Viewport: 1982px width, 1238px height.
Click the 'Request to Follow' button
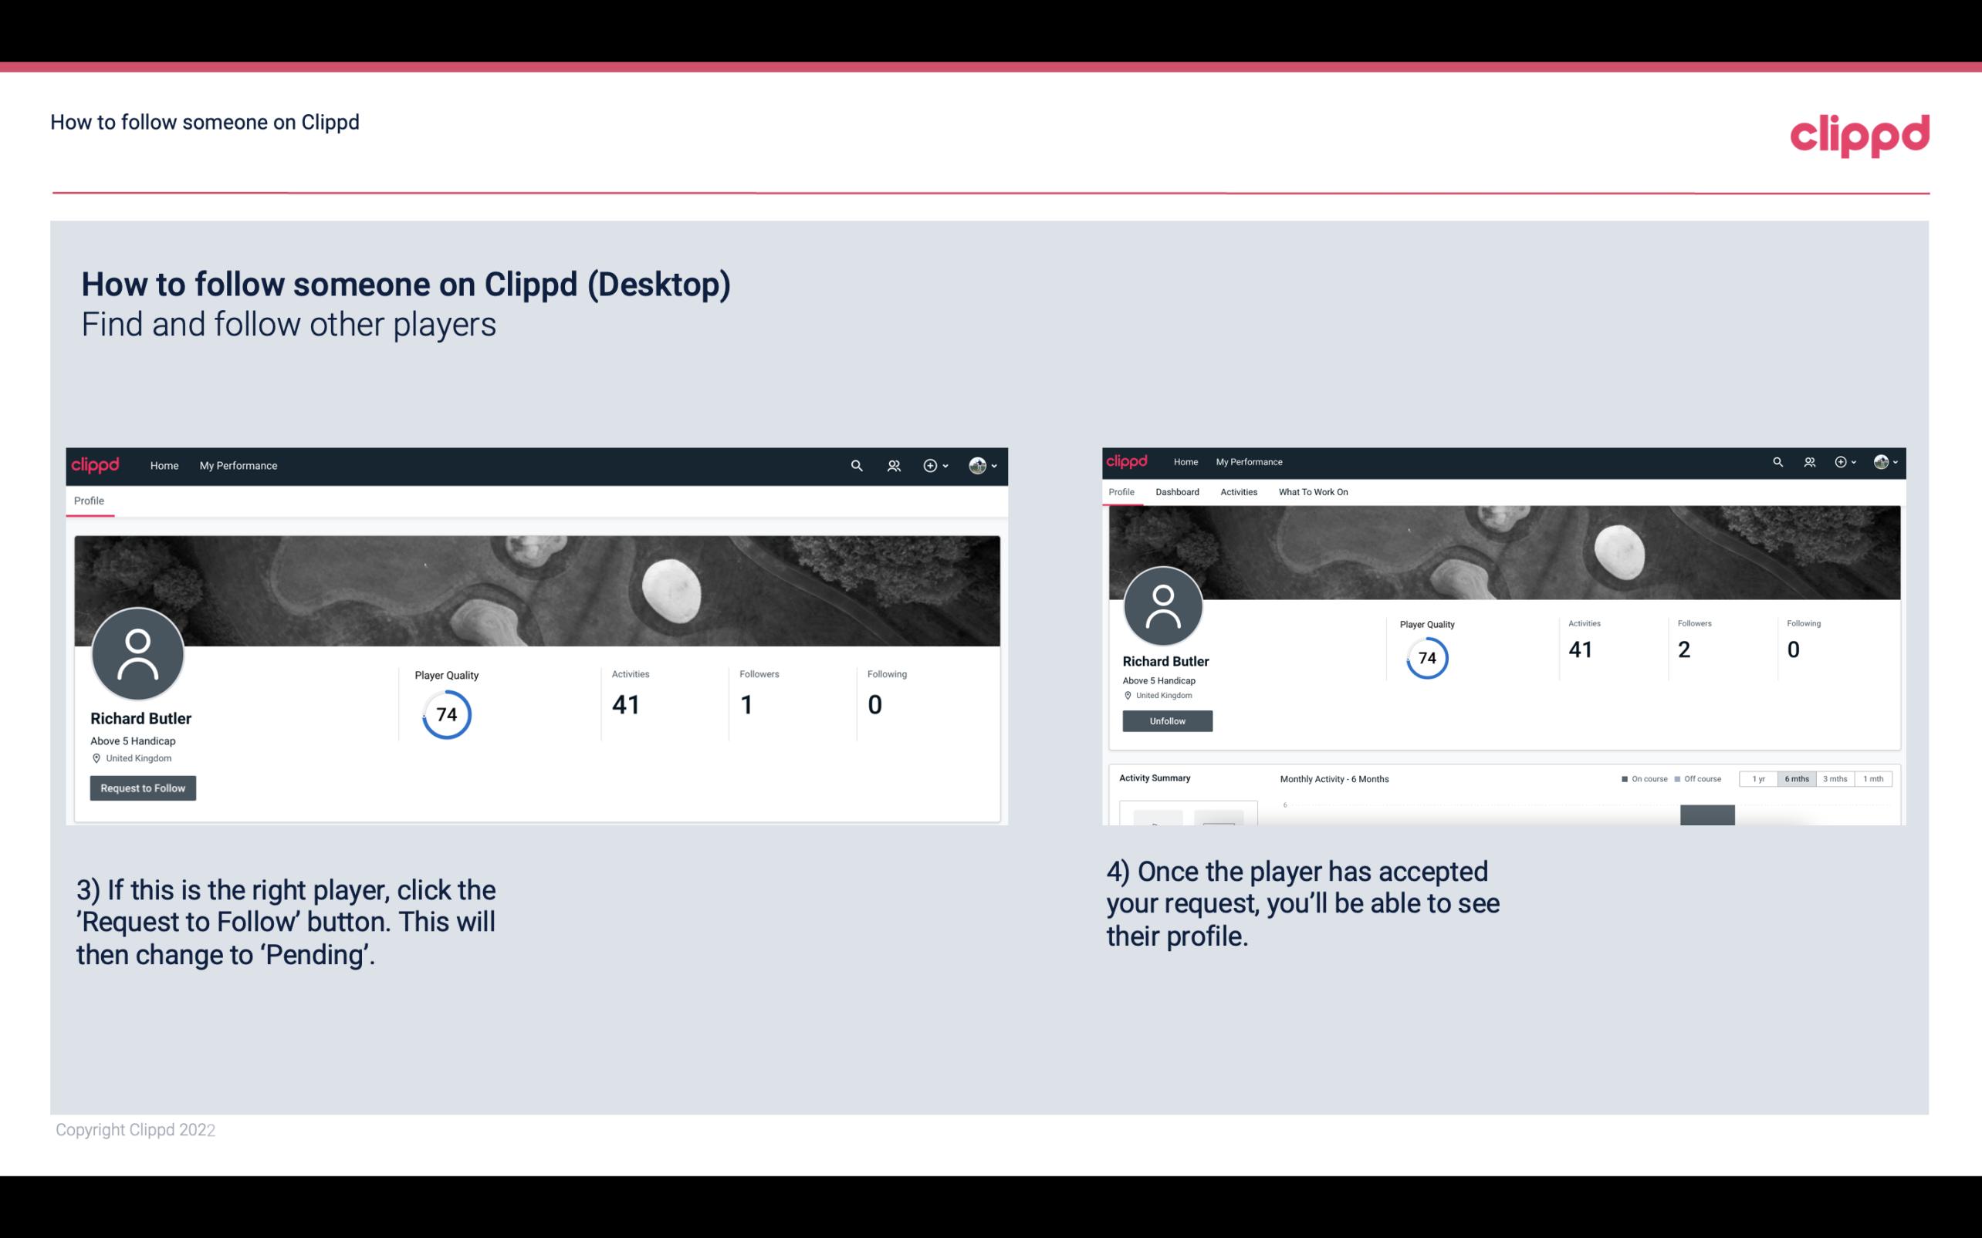143,788
